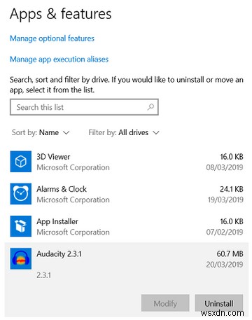Open the Sort by Name dropdown
The image size is (252, 320).
[41, 132]
